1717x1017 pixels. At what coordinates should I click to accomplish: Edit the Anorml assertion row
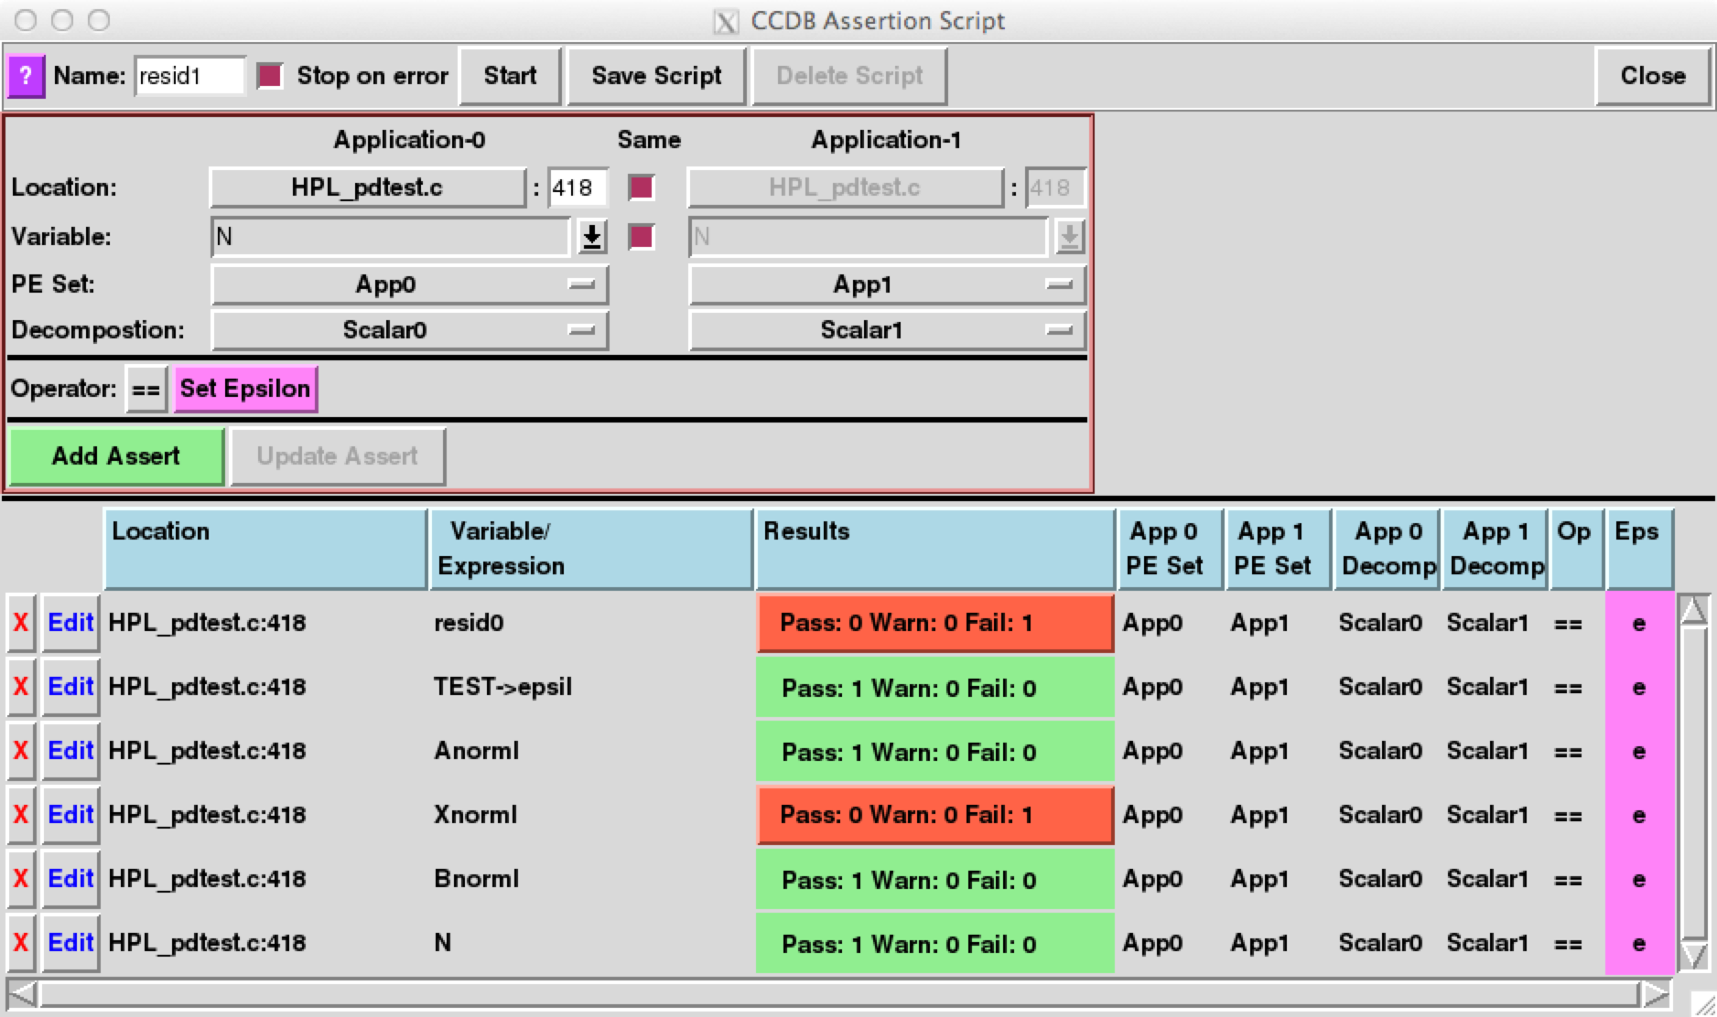[69, 751]
